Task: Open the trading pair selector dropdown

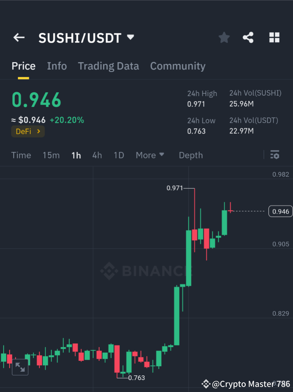Action: (x=130, y=38)
